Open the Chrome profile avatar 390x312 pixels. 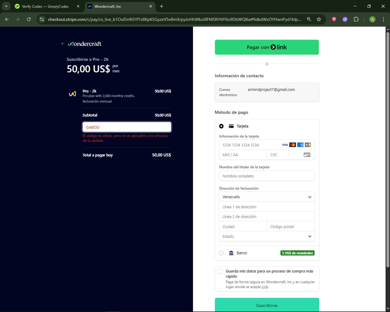pyautogui.click(x=372, y=19)
